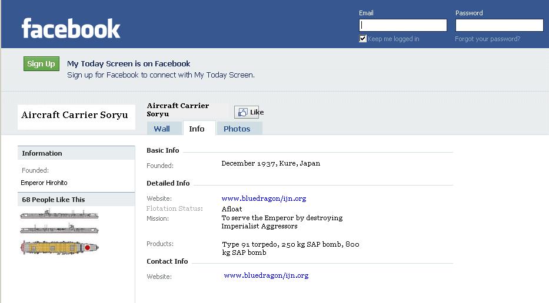The image size is (549, 303).
Task: Click the Information sidebar header
Action: (76, 153)
